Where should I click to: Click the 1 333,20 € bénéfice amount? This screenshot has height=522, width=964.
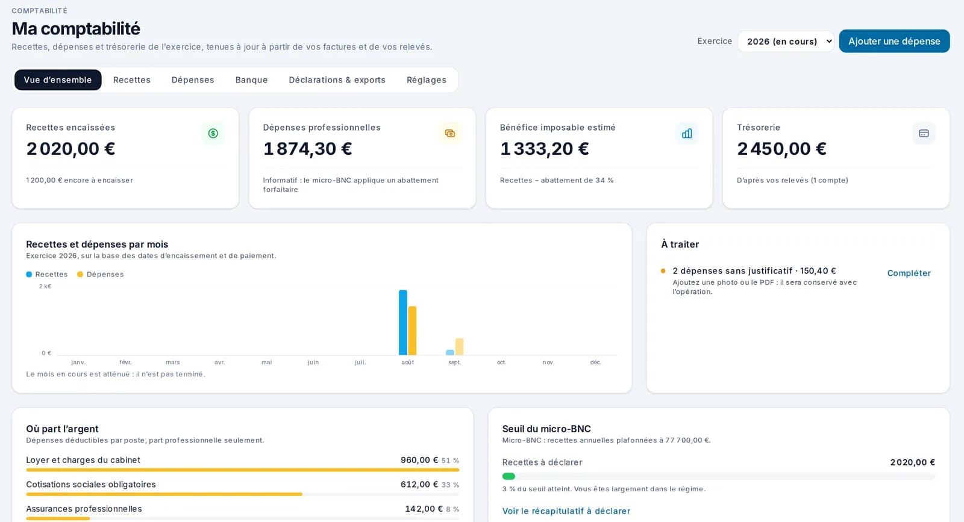coord(545,149)
